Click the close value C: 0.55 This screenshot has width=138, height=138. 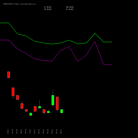click(48, 7)
